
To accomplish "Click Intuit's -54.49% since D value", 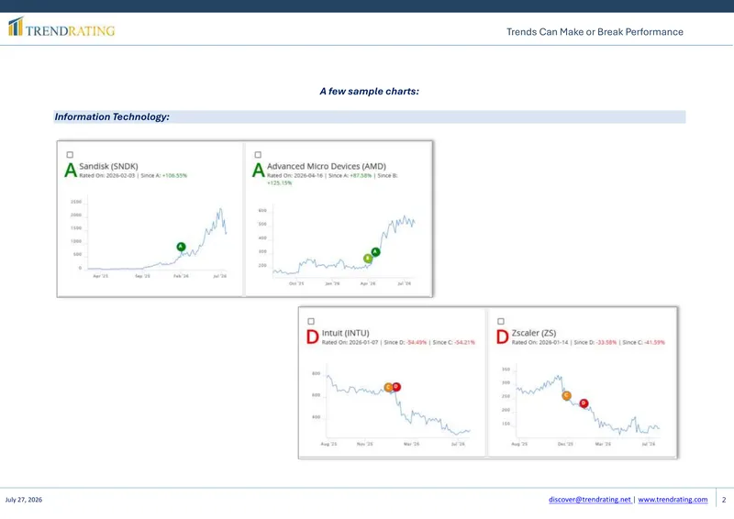I will point(417,343).
